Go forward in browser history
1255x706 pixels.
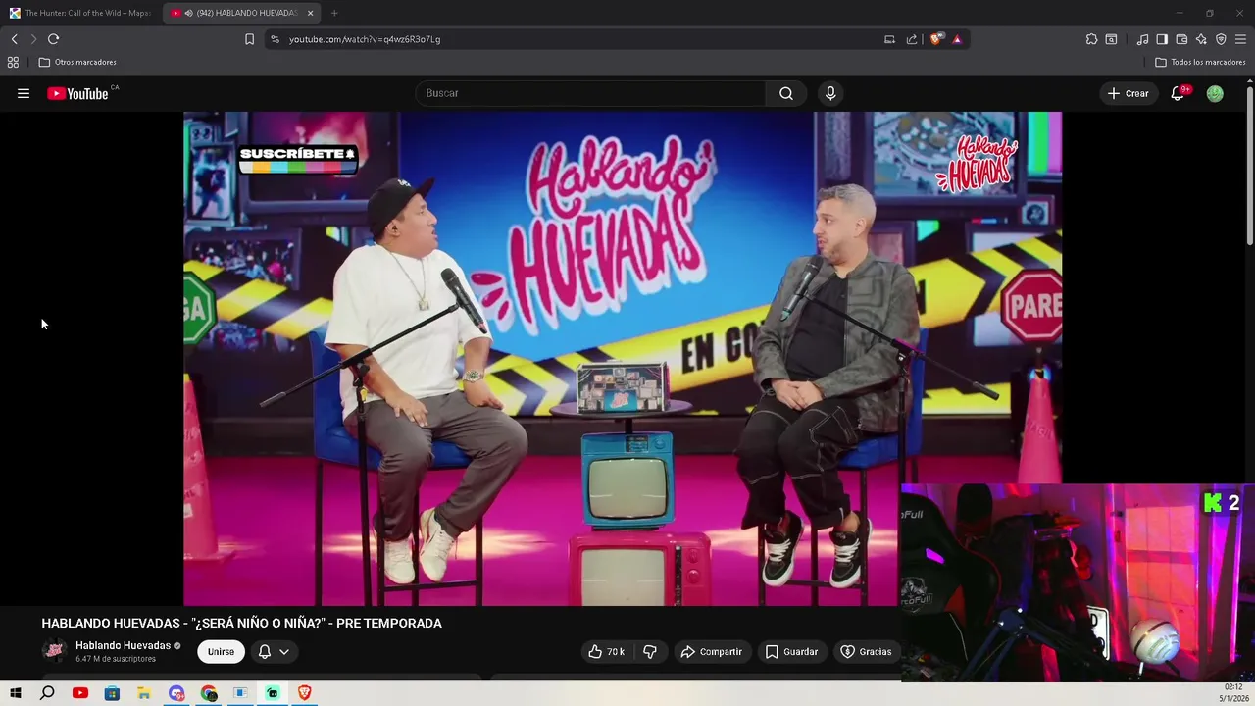(x=33, y=39)
